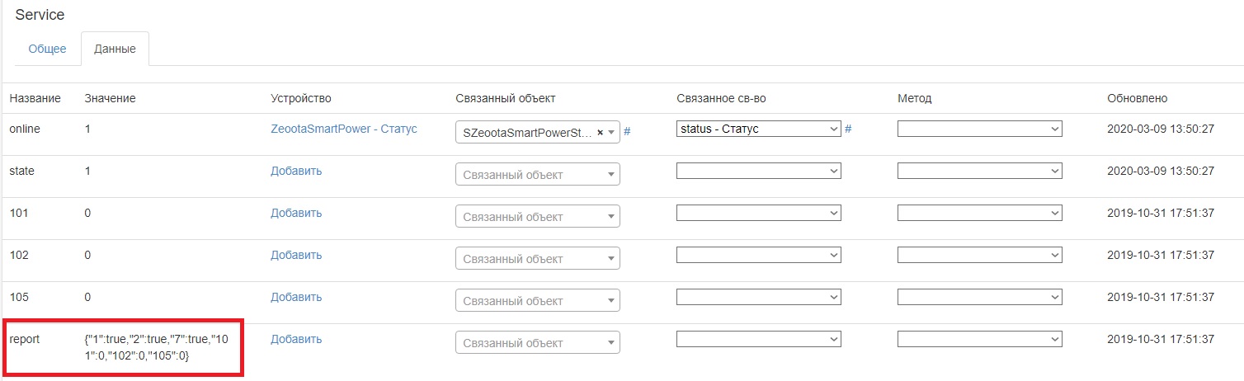
Task: Open the status - Статус property dropdown
Action: pyautogui.click(x=758, y=129)
